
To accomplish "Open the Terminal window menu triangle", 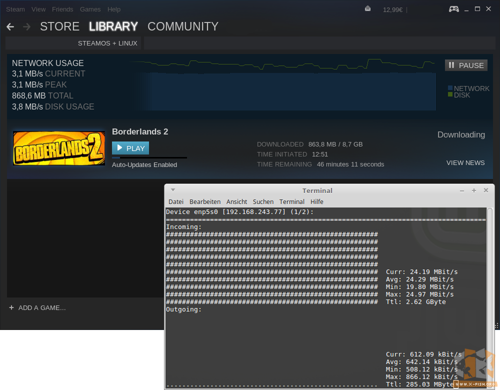I will tap(173, 190).
